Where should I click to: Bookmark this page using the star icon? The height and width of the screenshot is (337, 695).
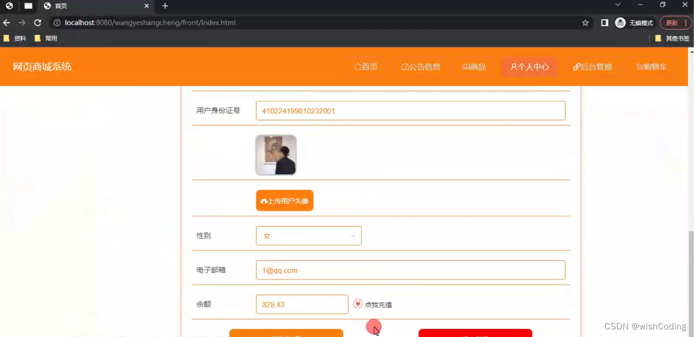coord(585,23)
